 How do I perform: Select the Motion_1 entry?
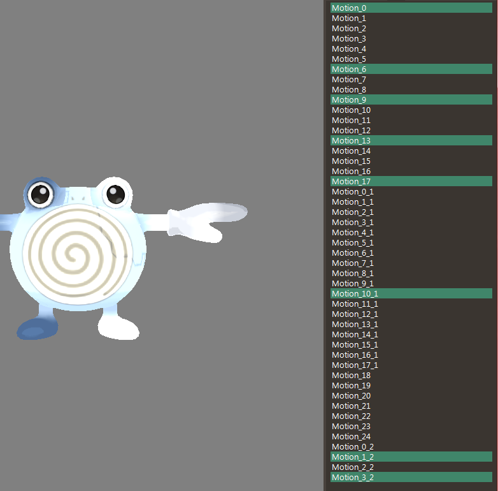click(411, 18)
